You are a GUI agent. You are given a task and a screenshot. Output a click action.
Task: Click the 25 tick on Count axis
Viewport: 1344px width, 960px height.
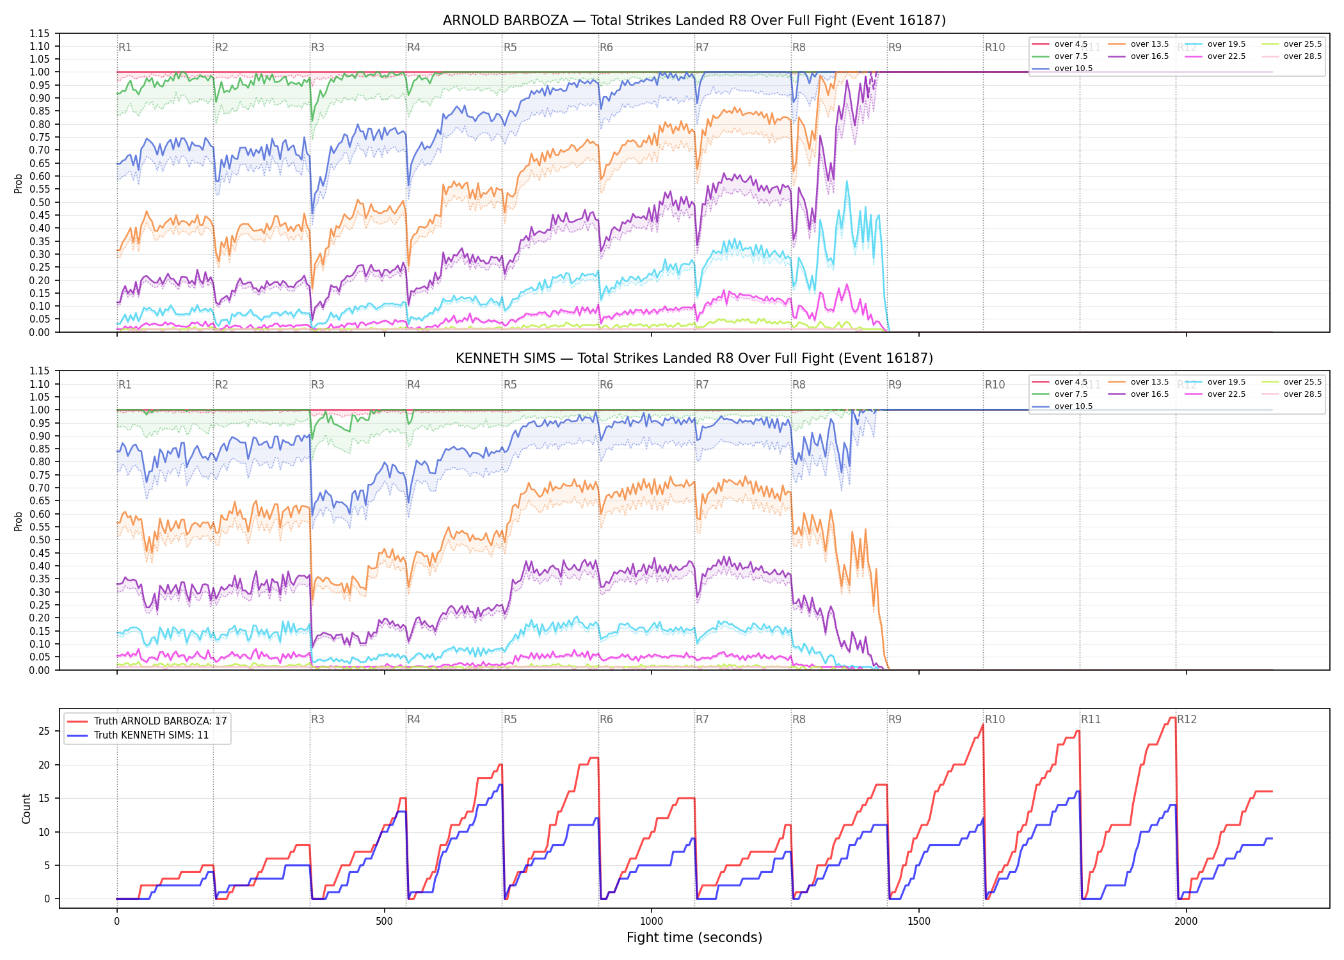[44, 732]
